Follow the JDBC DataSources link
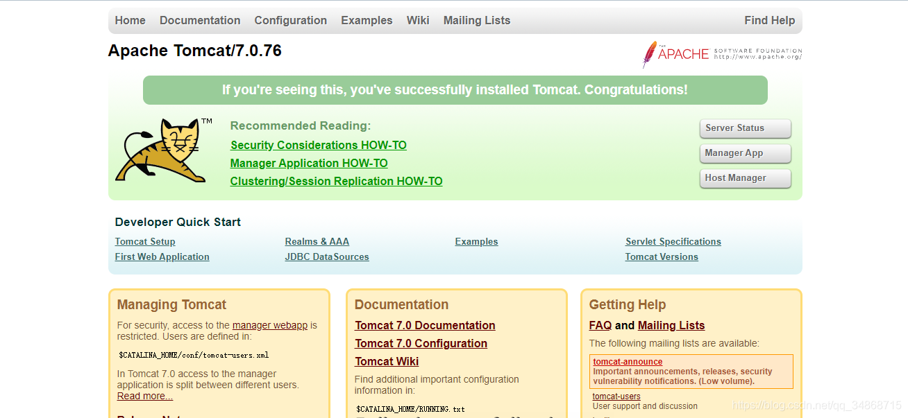 tap(327, 256)
